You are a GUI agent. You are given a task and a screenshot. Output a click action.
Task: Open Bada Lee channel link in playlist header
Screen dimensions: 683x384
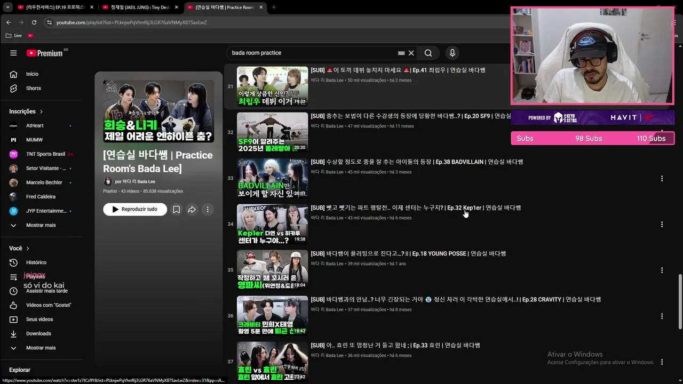[x=139, y=181]
